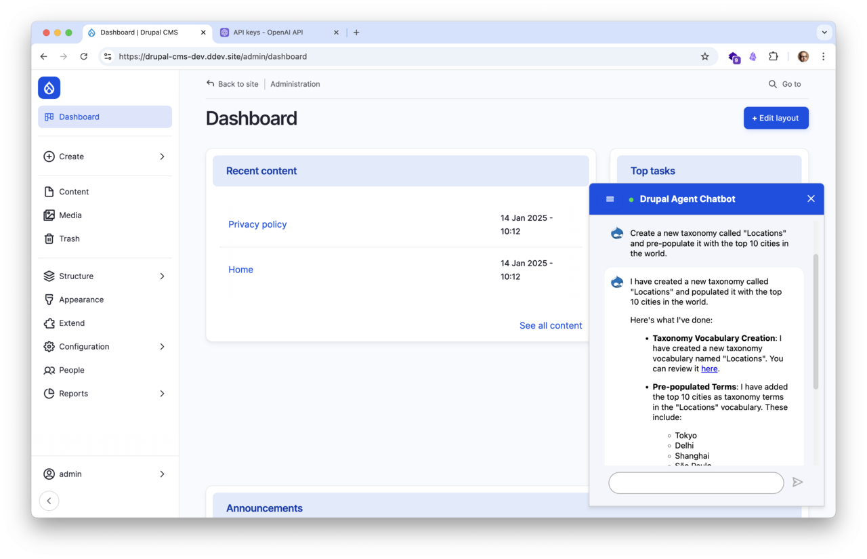867x559 pixels.
Task: Collapse the sidebar with the arrow button
Action: (49, 501)
